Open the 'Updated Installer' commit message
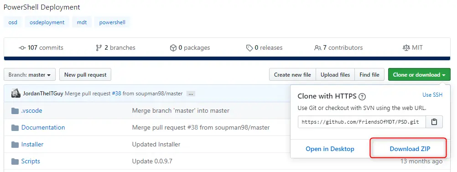The width and height of the screenshot is (457, 172). click(156, 144)
